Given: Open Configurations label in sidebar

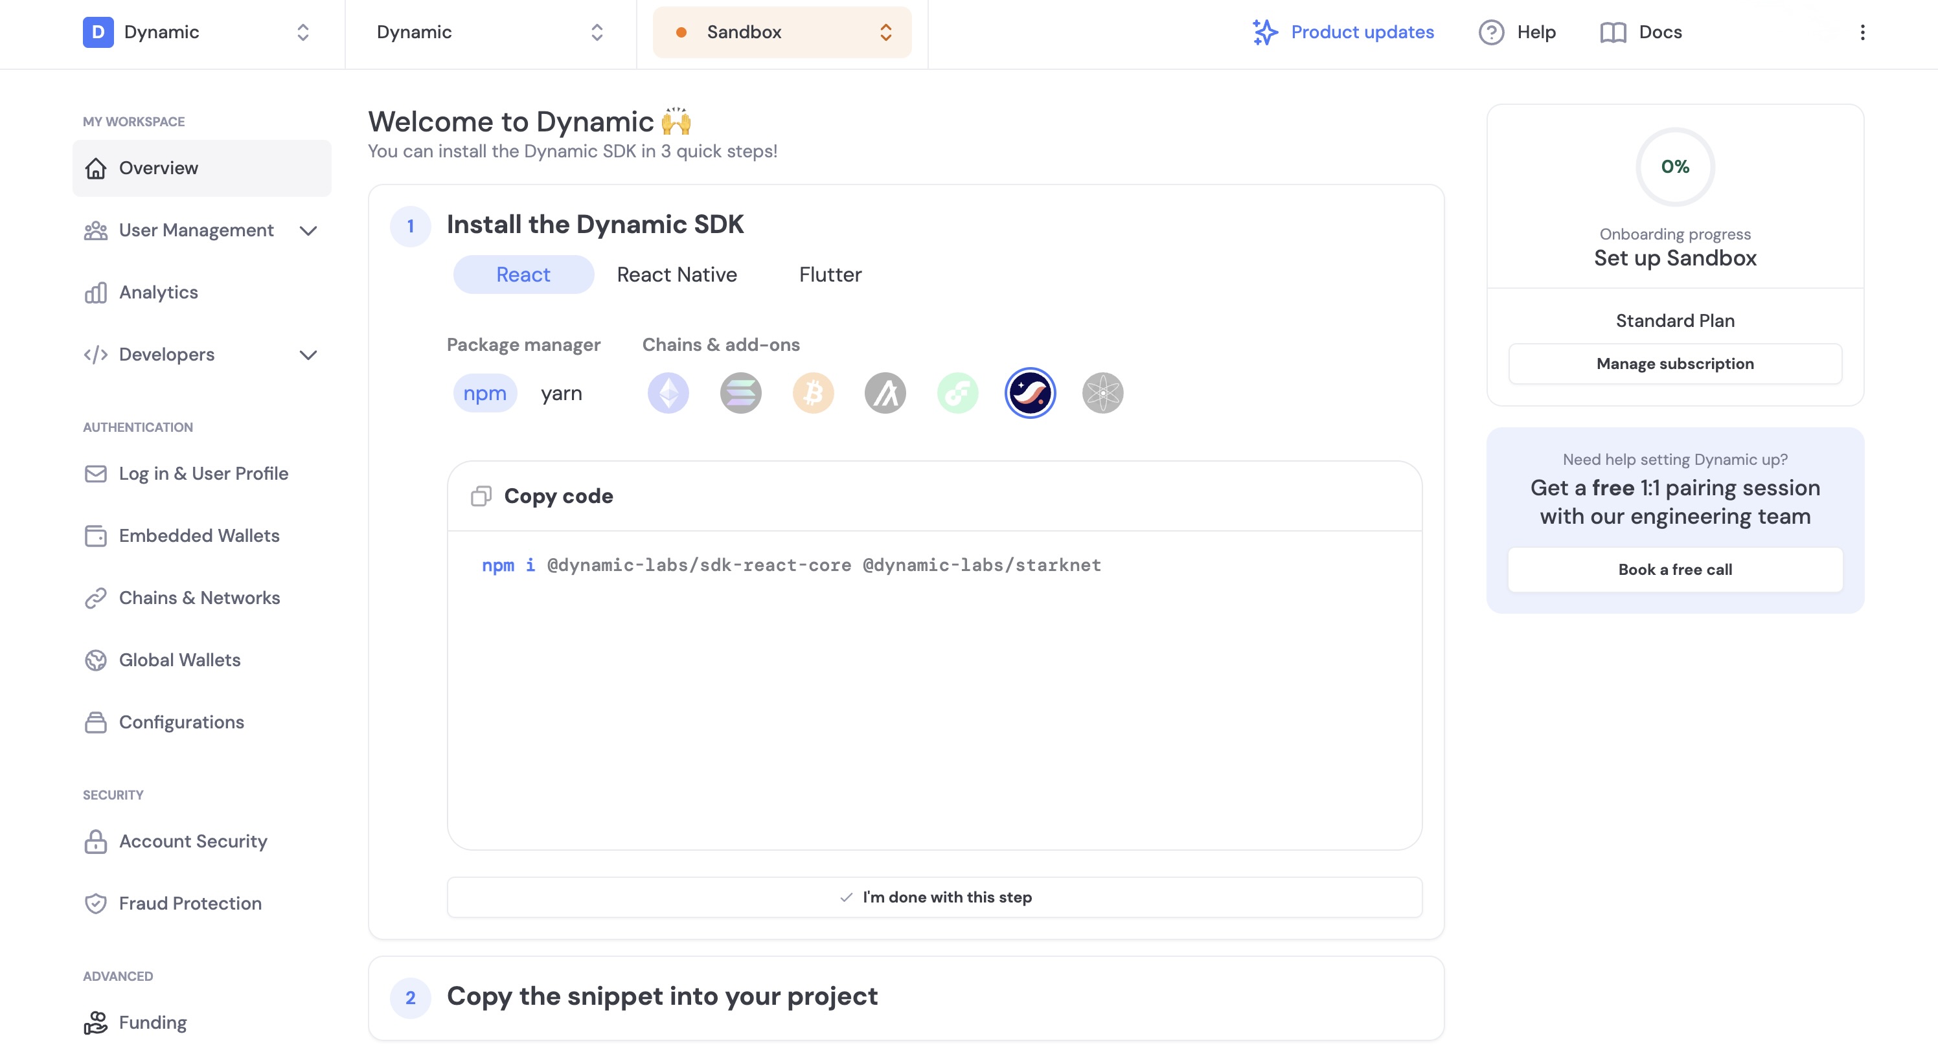Looking at the screenshot, I should pyautogui.click(x=181, y=723).
